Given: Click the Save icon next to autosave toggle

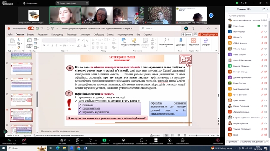Looking at the screenshot, I should point(37,28).
